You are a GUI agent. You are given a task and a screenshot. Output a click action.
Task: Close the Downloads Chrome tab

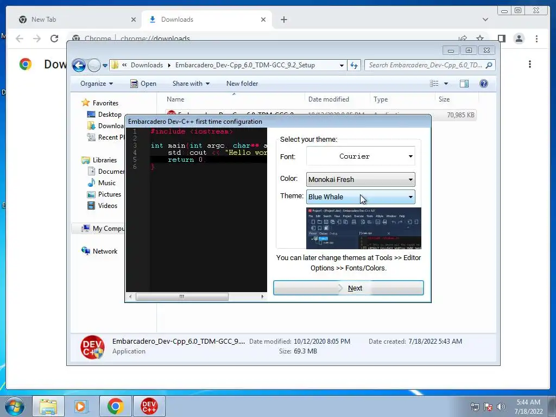click(x=263, y=20)
